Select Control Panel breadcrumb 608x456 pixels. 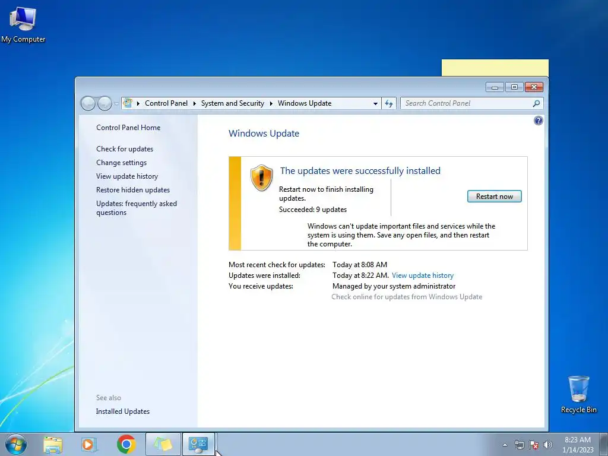[x=166, y=103]
